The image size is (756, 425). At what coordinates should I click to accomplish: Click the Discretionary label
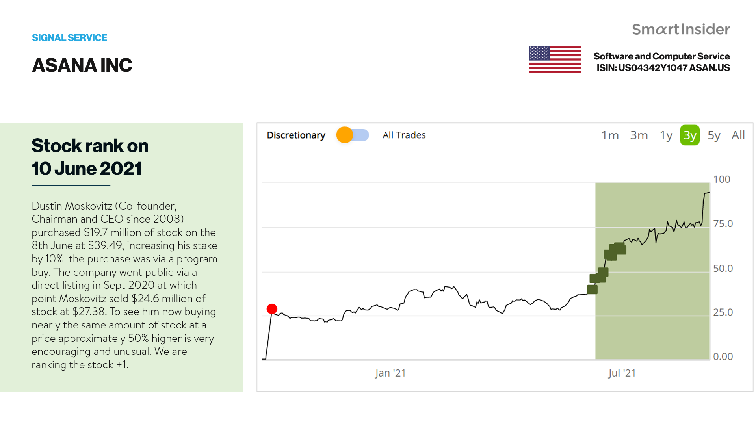[x=296, y=135]
